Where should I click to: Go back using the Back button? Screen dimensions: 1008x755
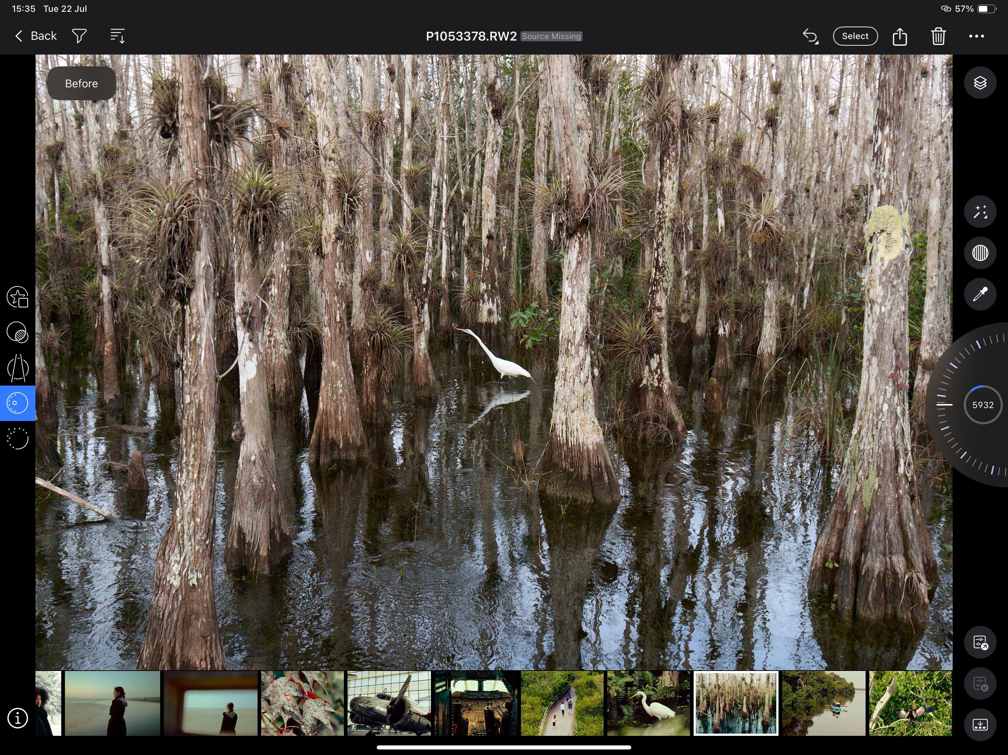[35, 36]
